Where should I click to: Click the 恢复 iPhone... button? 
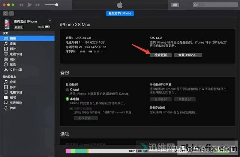pyautogui.click(x=188, y=55)
